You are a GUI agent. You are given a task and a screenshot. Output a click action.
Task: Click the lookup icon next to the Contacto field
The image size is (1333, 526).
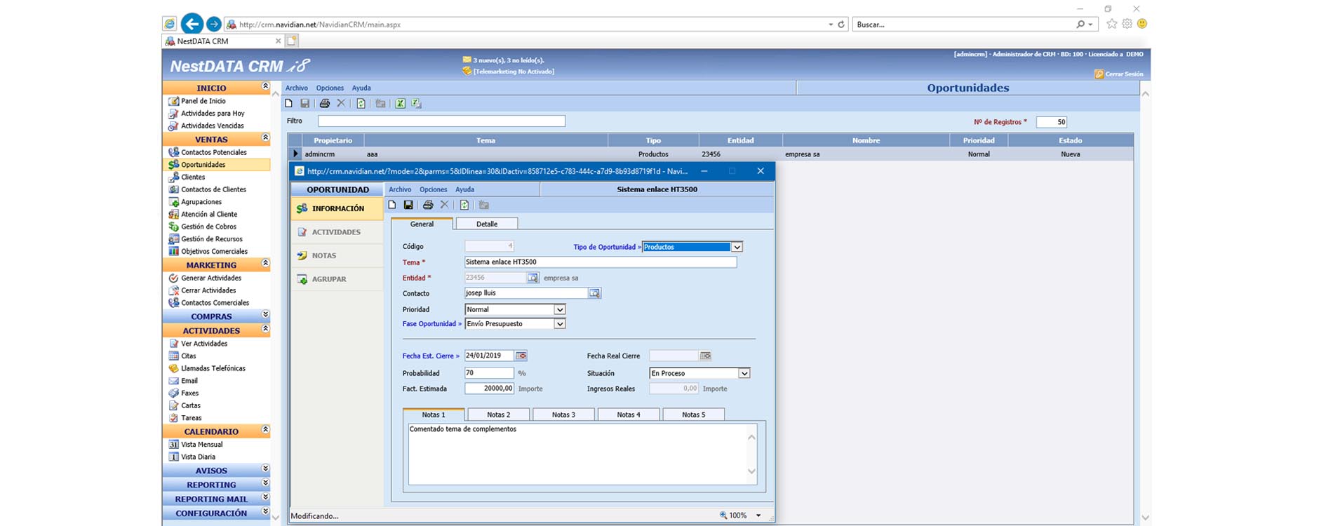point(594,293)
